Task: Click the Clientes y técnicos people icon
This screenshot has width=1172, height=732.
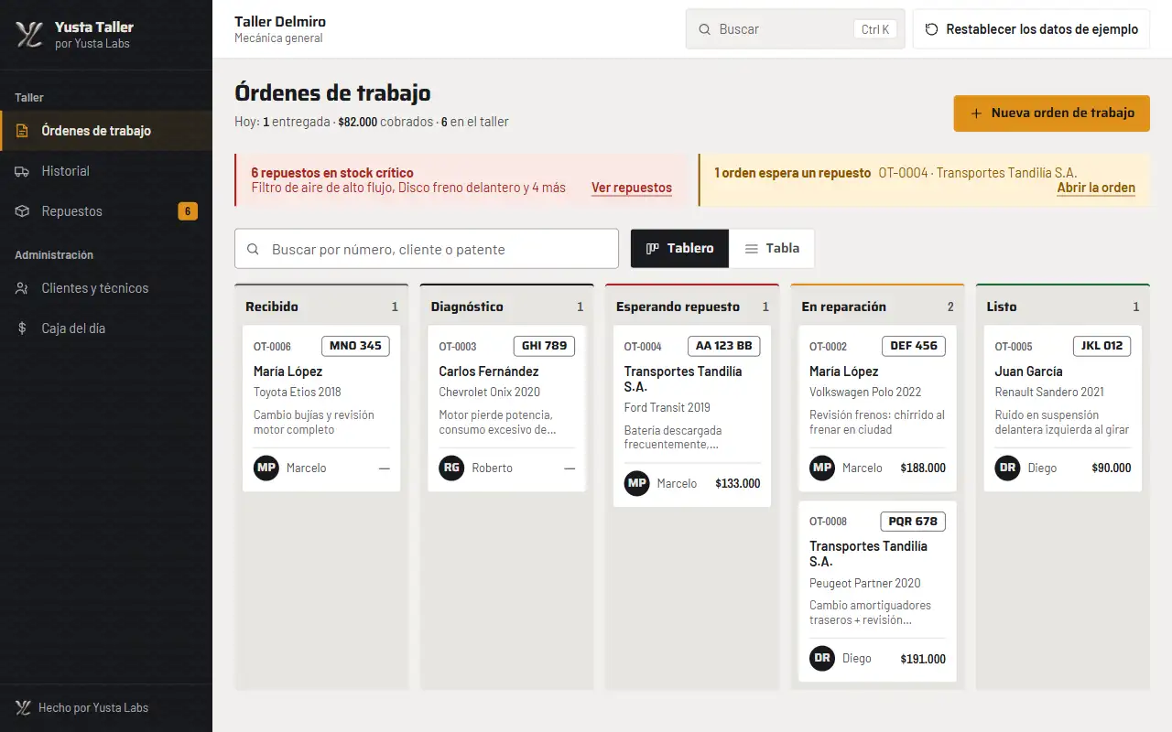Action: (x=23, y=288)
